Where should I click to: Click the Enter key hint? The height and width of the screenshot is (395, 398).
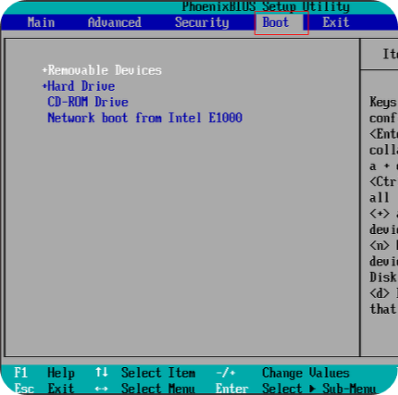[232, 389]
